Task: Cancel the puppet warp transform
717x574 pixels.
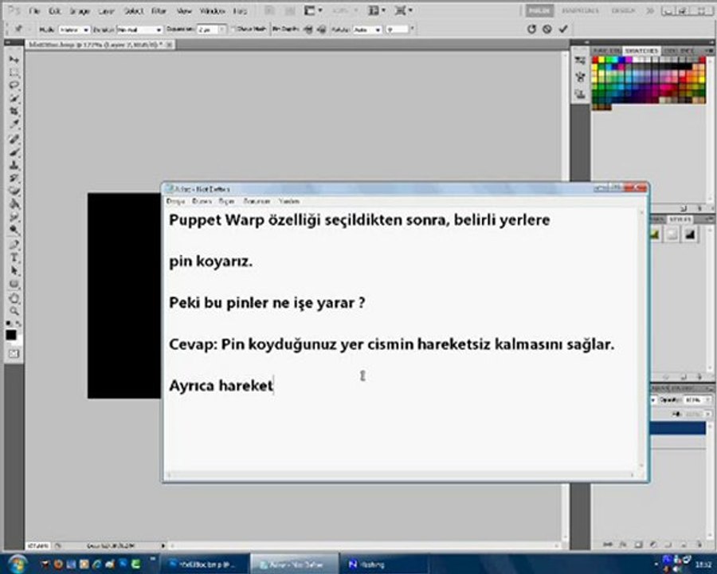Action: [x=547, y=29]
